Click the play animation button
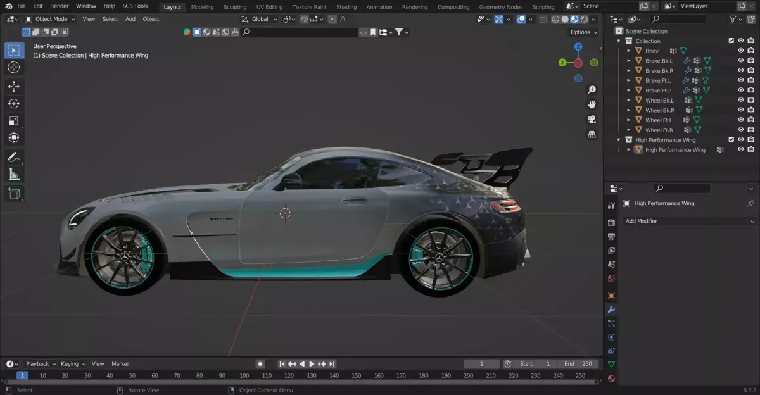This screenshot has height=395, width=760. (x=312, y=364)
